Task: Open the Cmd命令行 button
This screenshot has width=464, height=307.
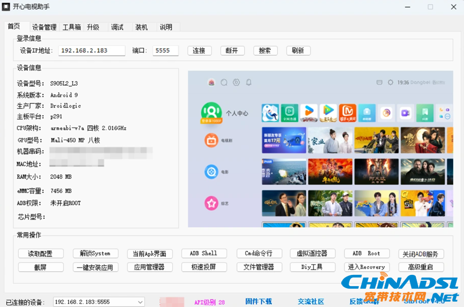Action: point(259,253)
